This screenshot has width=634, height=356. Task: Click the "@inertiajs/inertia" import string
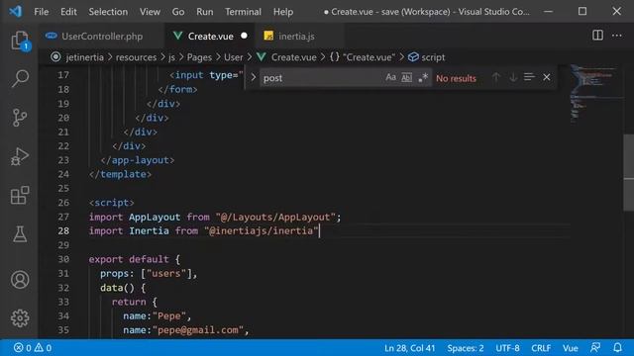pyautogui.click(x=262, y=230)
